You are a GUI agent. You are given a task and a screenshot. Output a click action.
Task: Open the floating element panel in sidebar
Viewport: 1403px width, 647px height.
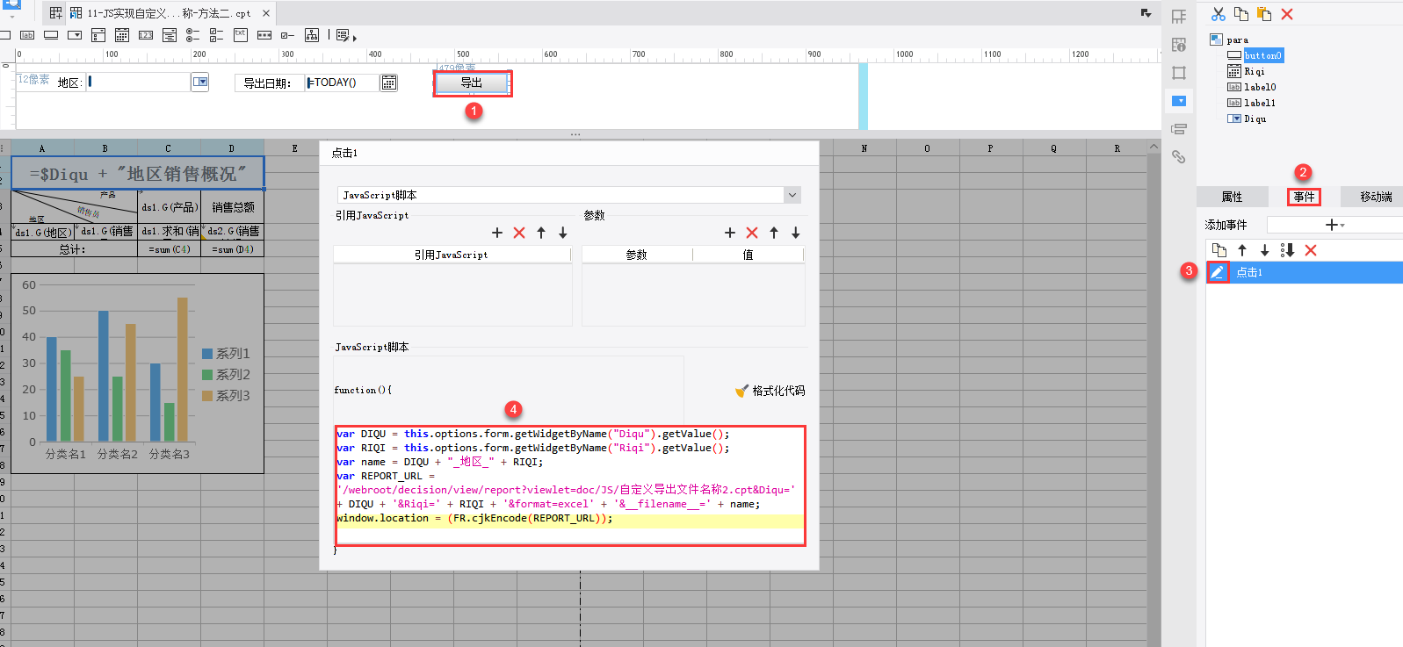pyautogui.click(x=1179, y=73)
